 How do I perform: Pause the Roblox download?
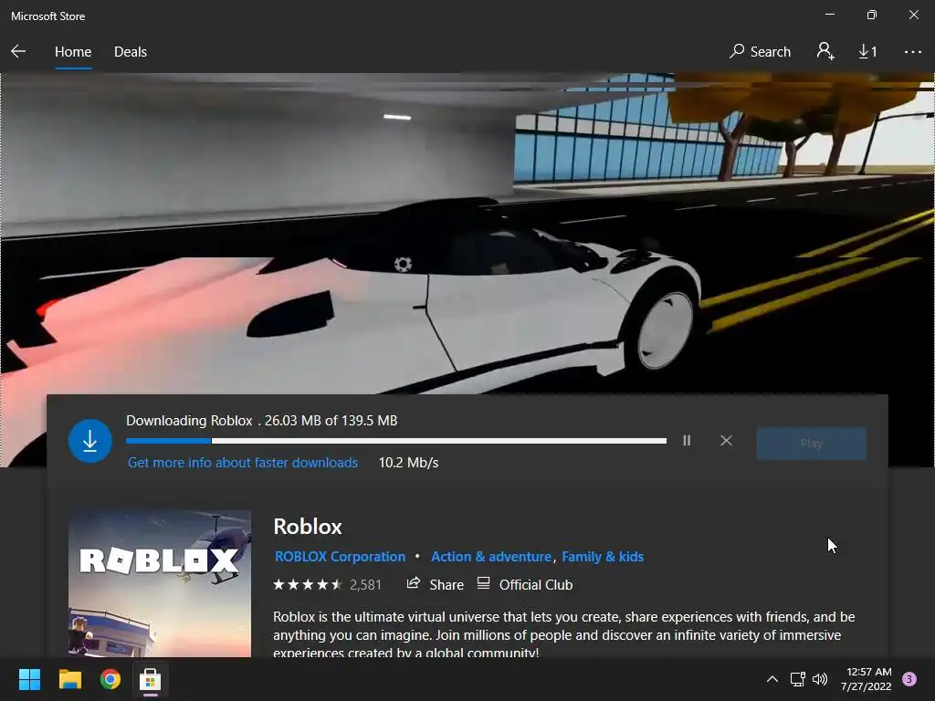687,441
